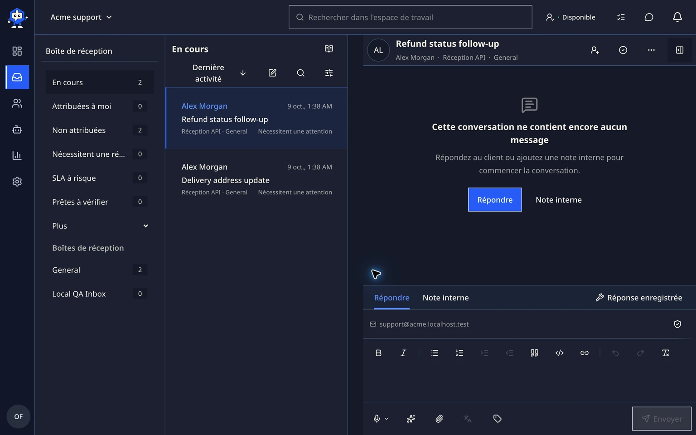Screen dimensions: 696x435
Task: Open the conversation more options ellipsis
Action: [651, 50]
